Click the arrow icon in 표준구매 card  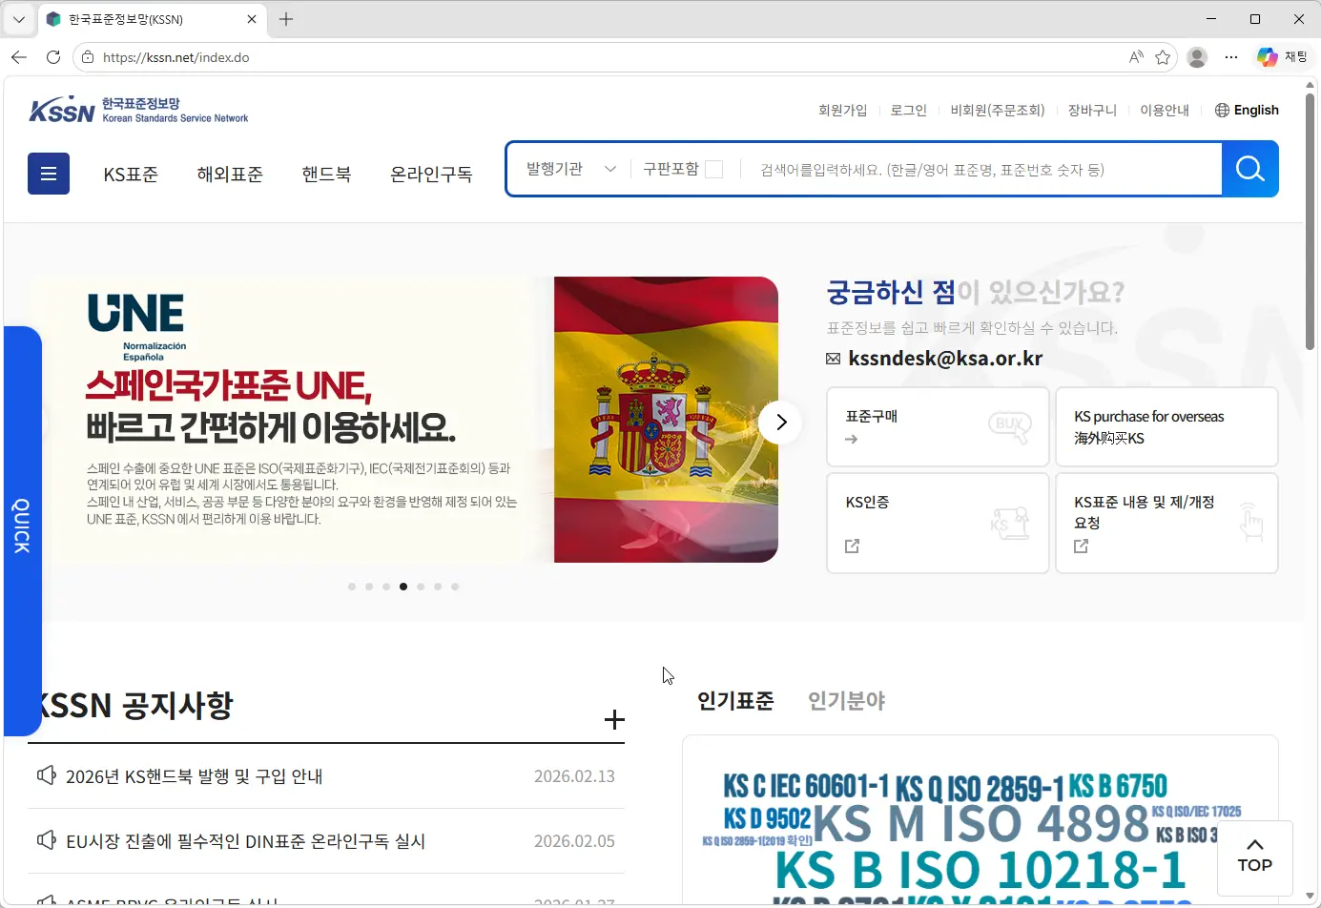(851, 440)
